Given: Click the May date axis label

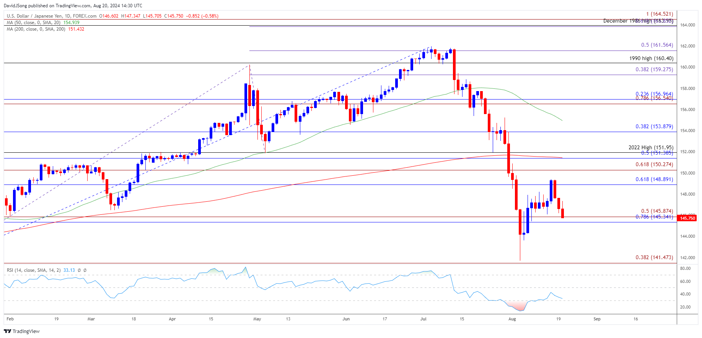Looking at the screenshot, I should point(257,319).
